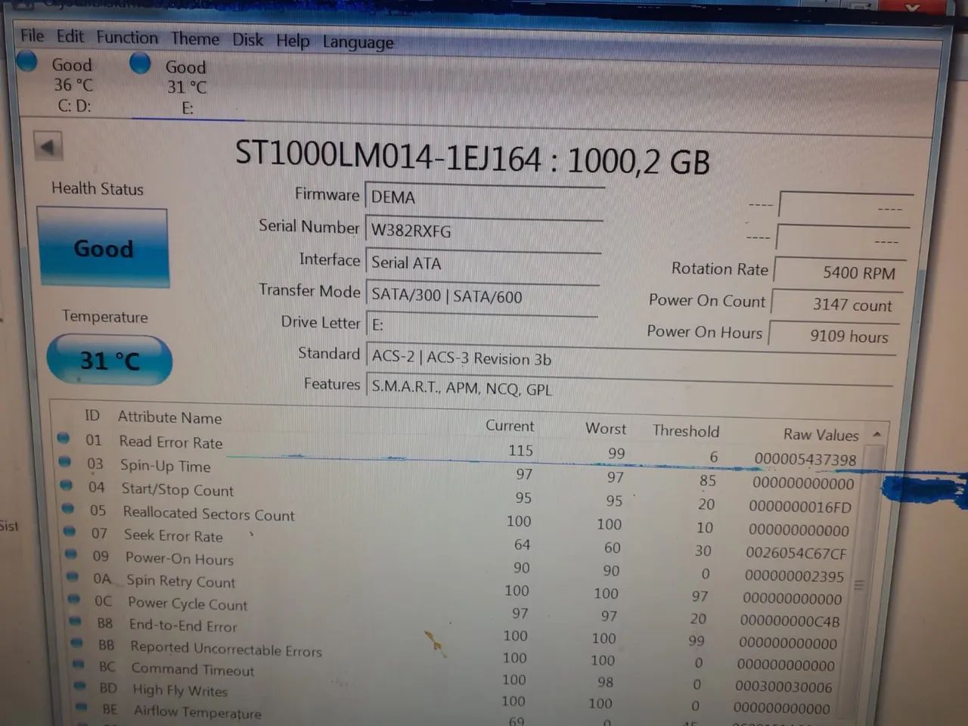Switch to the E: drive tab
Screen dimensions: 968x726
click(186, 88)
